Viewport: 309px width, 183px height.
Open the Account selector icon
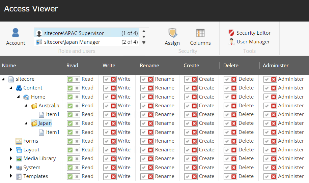point(16,33)
